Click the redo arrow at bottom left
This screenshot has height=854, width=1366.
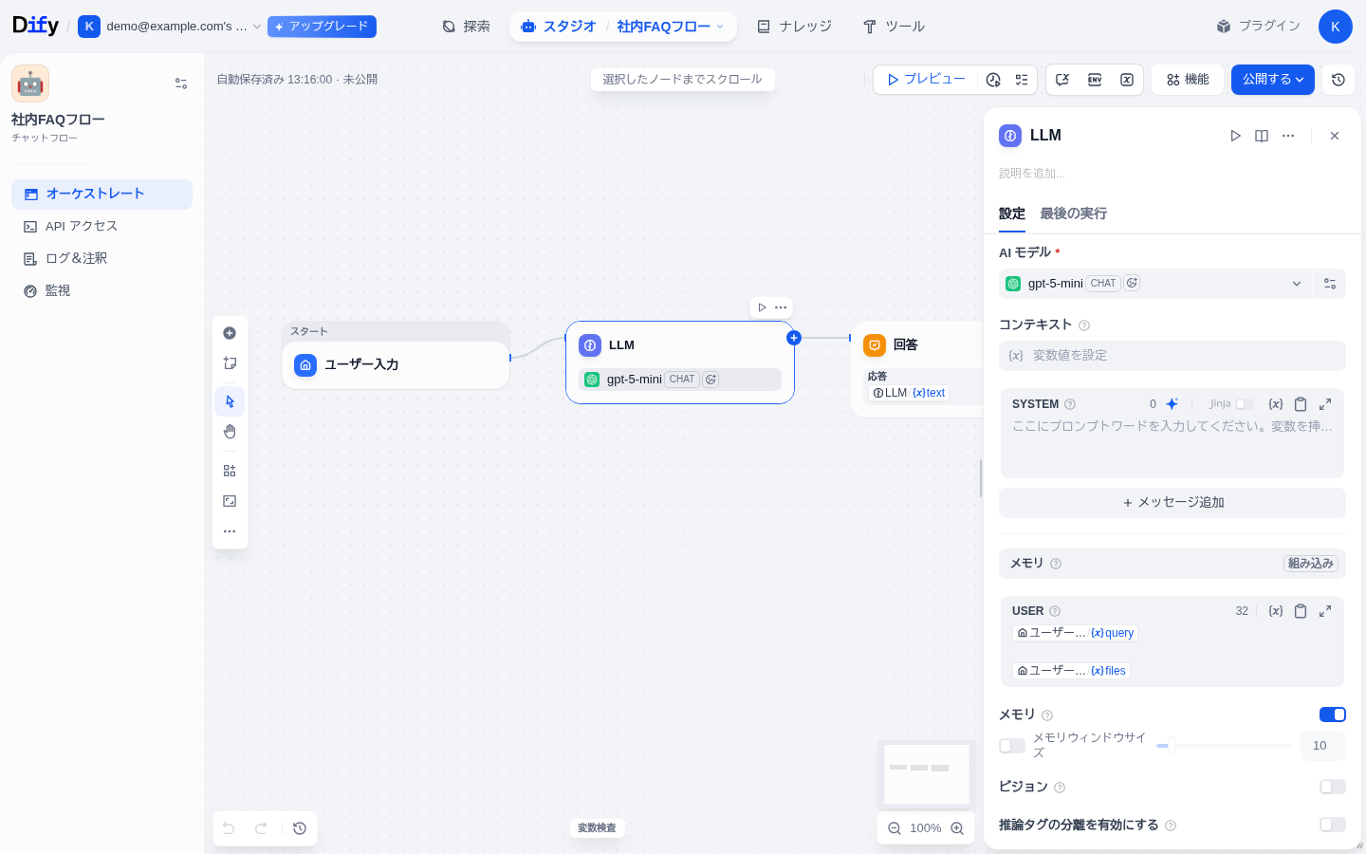coord(261,828)
